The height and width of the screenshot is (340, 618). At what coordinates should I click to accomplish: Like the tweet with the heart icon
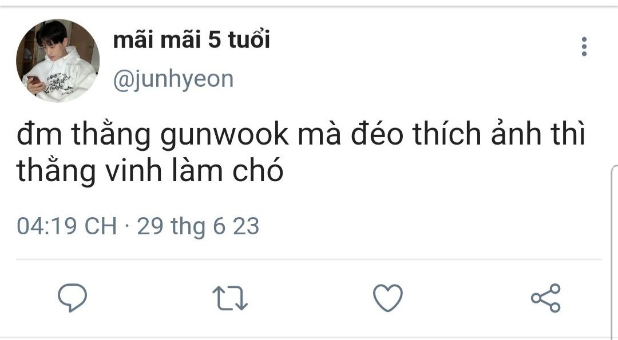pyautogui.click(x=388, y=298)
